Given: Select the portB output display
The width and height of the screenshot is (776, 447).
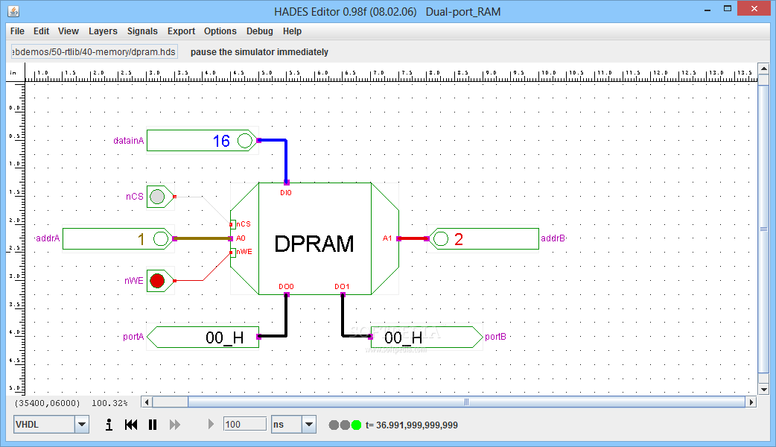Looking at the screenshot, I should tap(427, 337).
